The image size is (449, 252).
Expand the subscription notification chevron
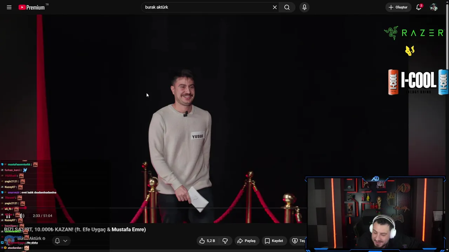point(65,241)
